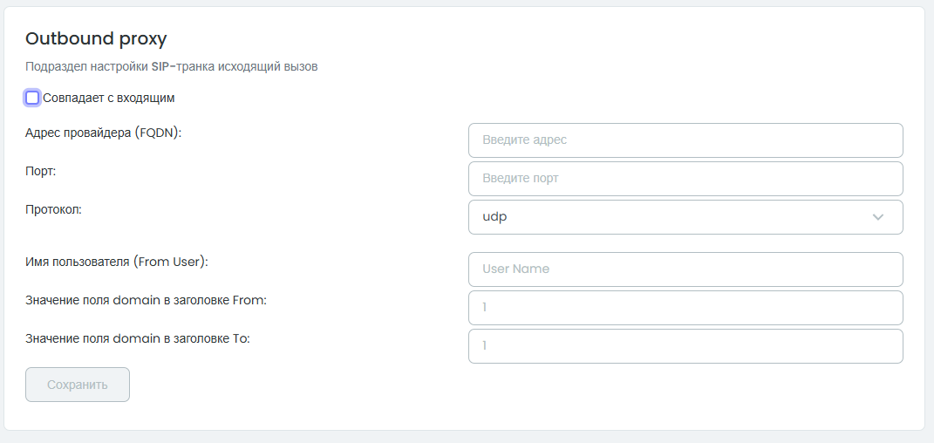Focus the "Введите адрес" provider address field
934x443 pixels.
click(685, 140)
